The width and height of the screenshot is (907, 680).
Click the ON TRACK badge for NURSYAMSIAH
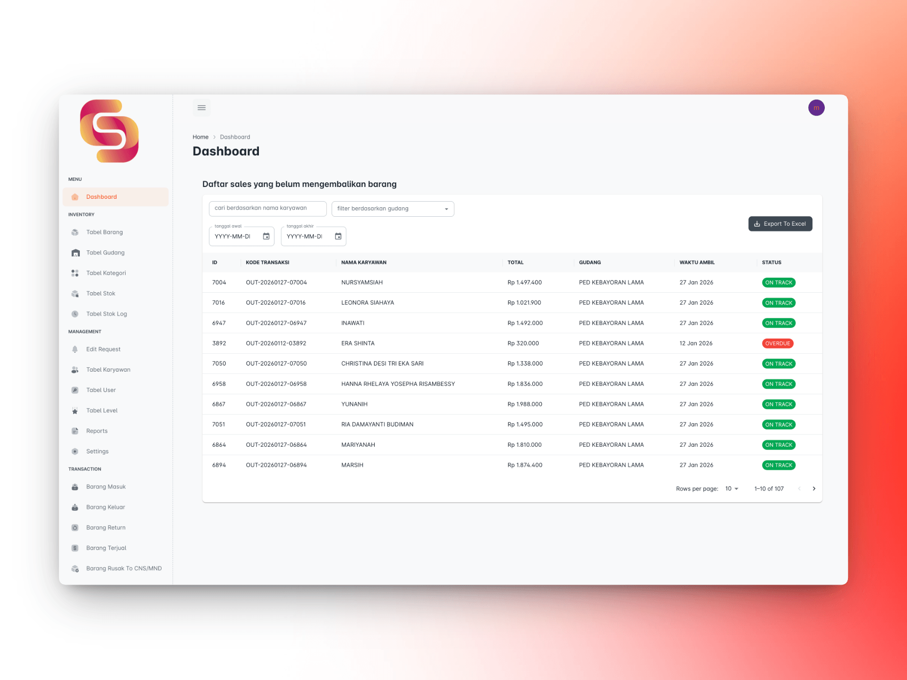pyautogui.click(x=779, y=282)
